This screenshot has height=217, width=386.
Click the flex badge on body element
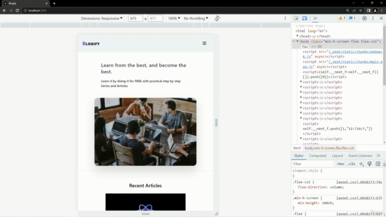pyautogui.click(x=305, y=46)
